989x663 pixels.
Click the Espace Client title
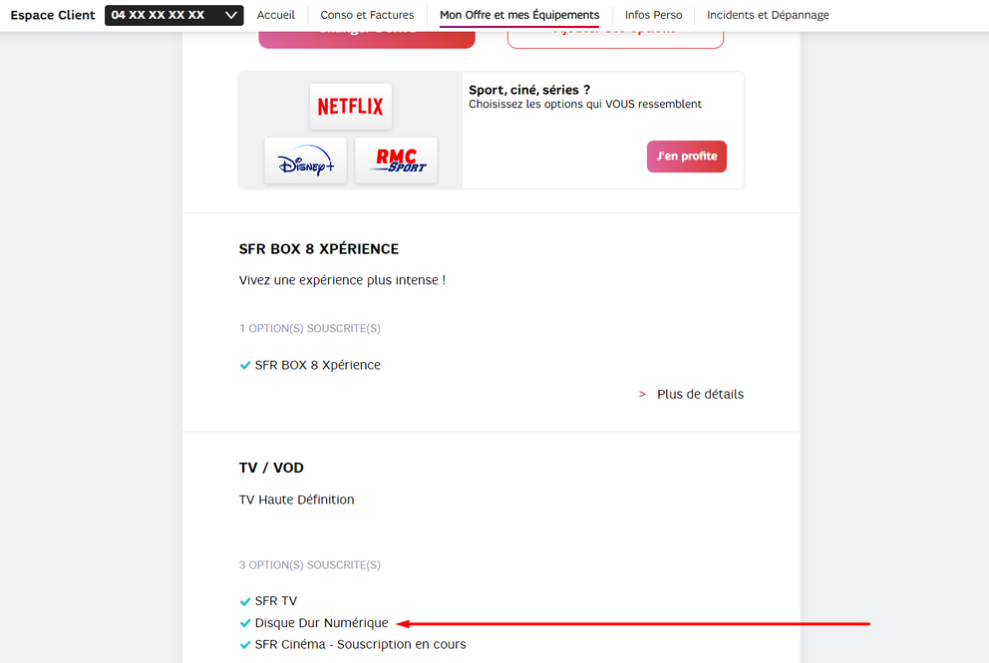(x=53, y=15)
